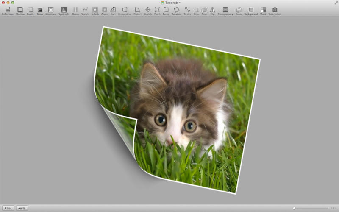Viewport: 339px width, 212px height.
Task: Open the Miniature effect
Action: [51, 11]
